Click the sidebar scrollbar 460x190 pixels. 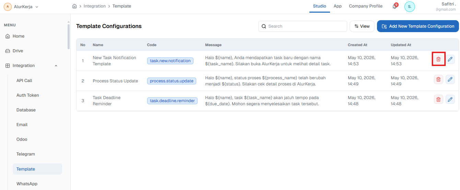click(69, 36)
